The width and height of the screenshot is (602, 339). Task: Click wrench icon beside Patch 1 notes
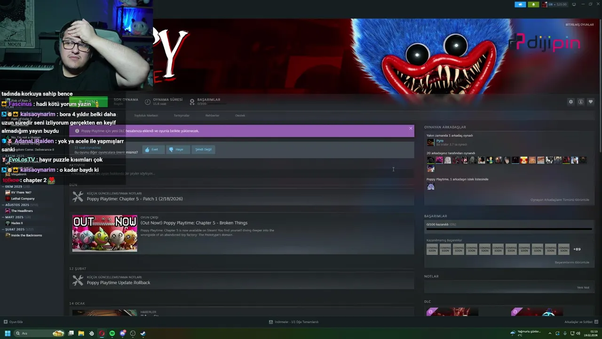point(78,197)
